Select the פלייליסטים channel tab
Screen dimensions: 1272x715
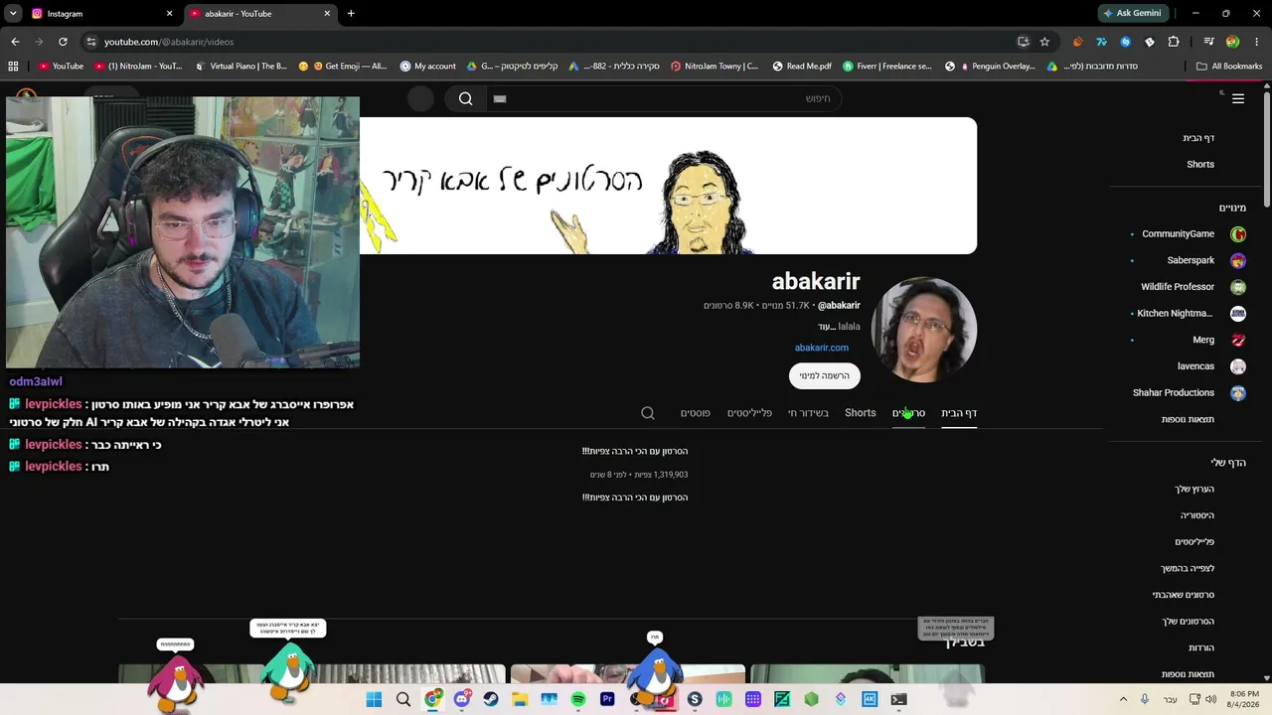[x=749, y=413]
